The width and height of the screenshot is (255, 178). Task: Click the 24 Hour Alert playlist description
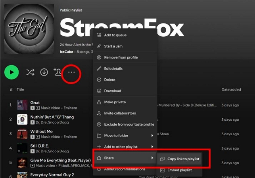coord(76,45)
